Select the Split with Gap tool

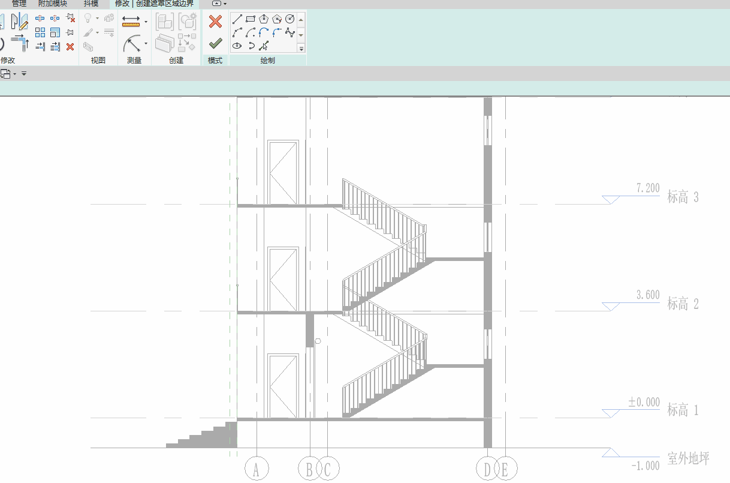click(x=55, y=19)
